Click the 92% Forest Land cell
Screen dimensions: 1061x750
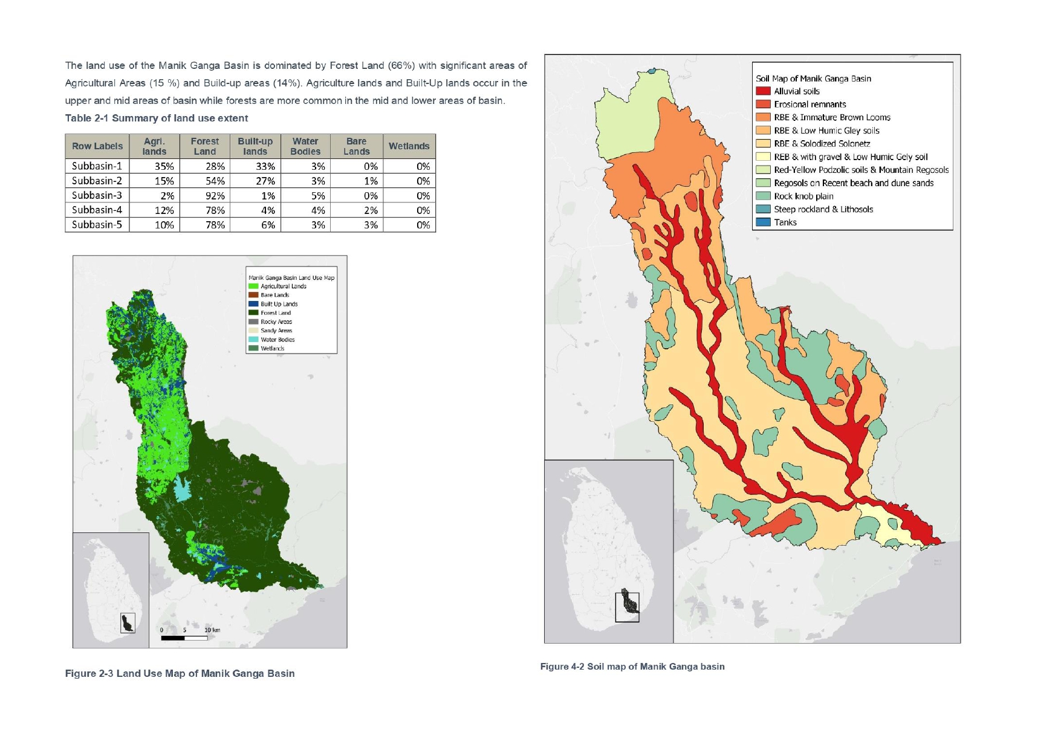(x=215, y=196)
